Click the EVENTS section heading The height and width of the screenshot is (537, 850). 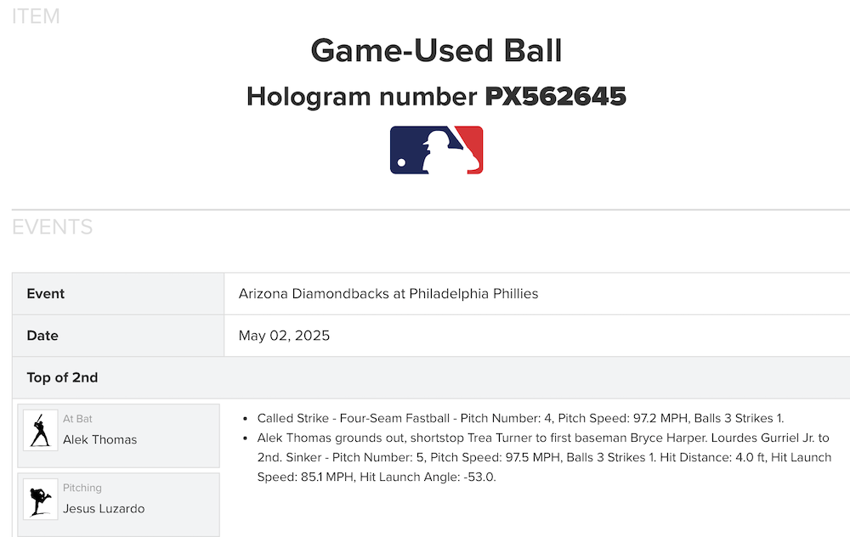click(x=52, y=228)
